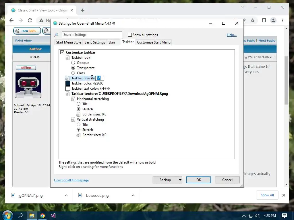Click the Horizontal stretching settings icon

click(73, 99)
